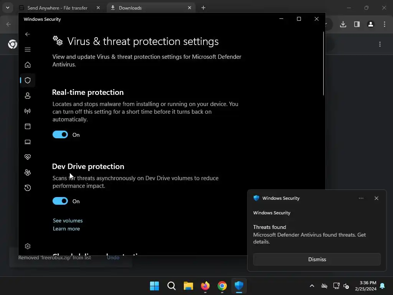Open Chrome tab search dropdown

click(8, 8)
